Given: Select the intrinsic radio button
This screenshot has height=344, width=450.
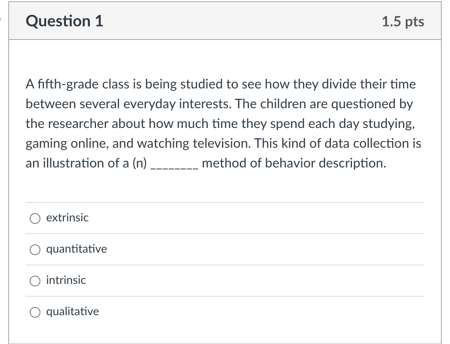Looking at the screenshot, I should 35,281.
